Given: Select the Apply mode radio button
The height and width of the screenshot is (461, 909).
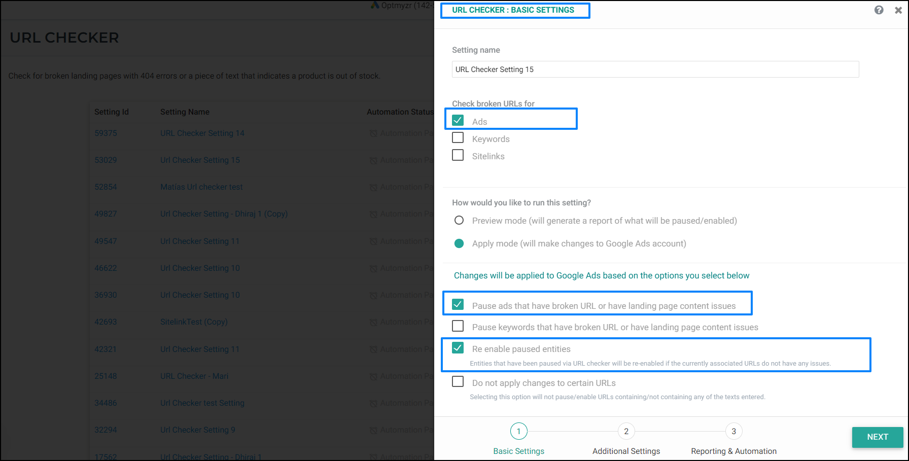Looking at the screenshot, I should (459, 243).
